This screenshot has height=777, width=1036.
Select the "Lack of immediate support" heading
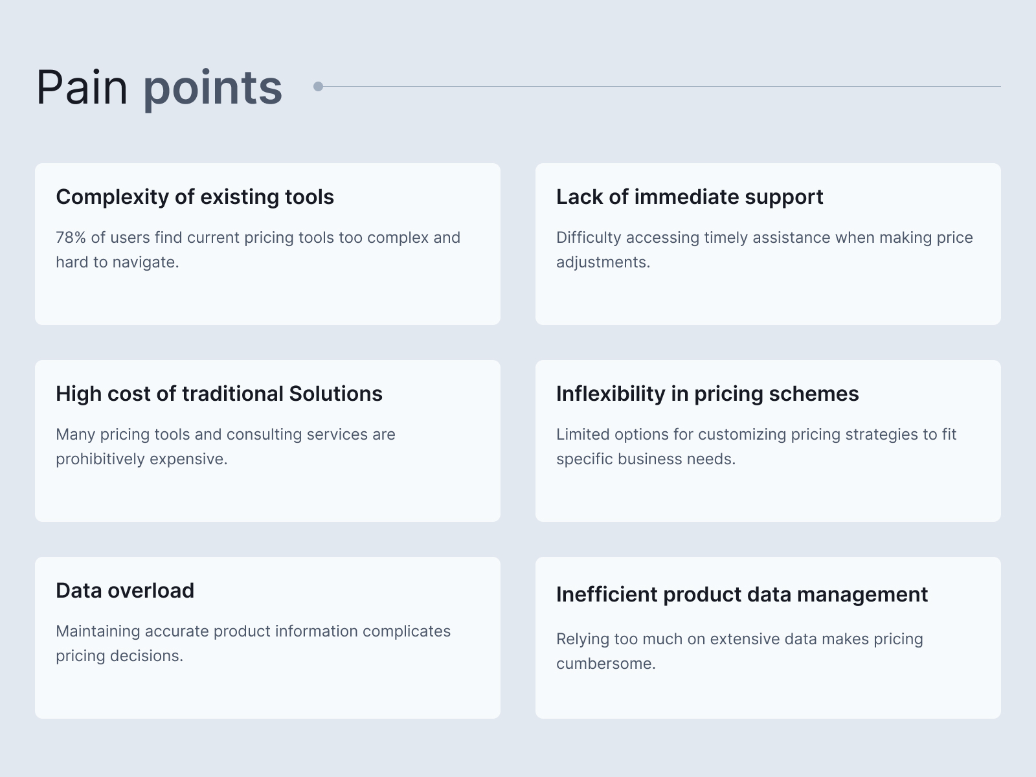[x=690, y=197]
